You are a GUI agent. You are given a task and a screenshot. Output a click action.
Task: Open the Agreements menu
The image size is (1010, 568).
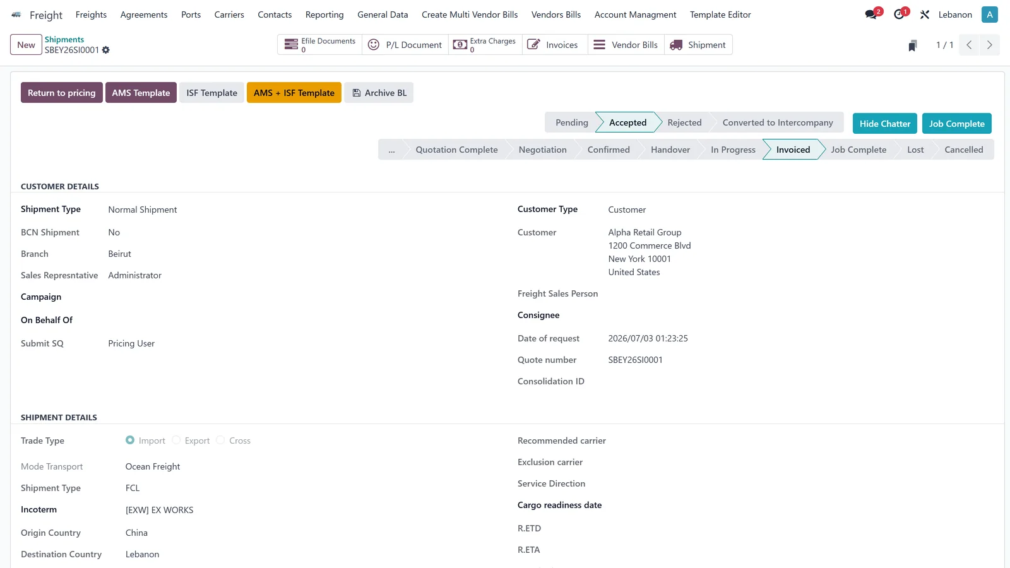click(x=144, y=15)
